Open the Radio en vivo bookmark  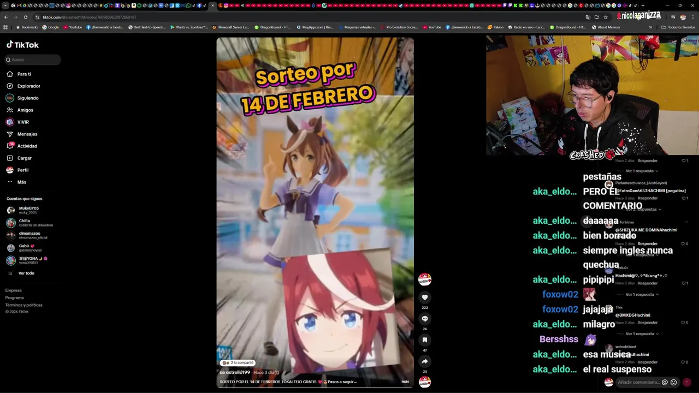click(x=526, y=27)
